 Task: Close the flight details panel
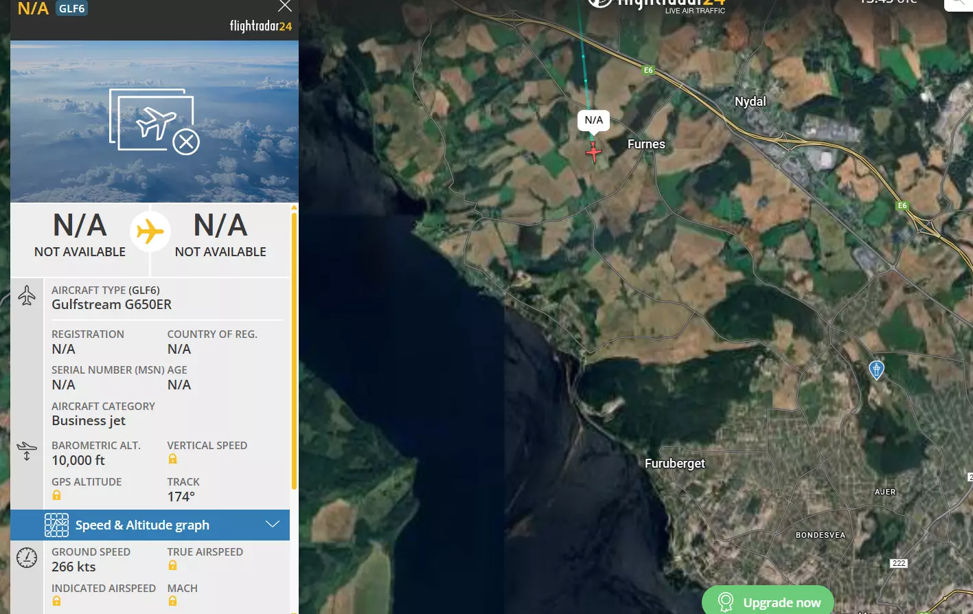click(x=285, y=6)
